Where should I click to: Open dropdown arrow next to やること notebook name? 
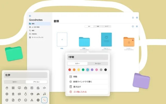pos(109,48)
